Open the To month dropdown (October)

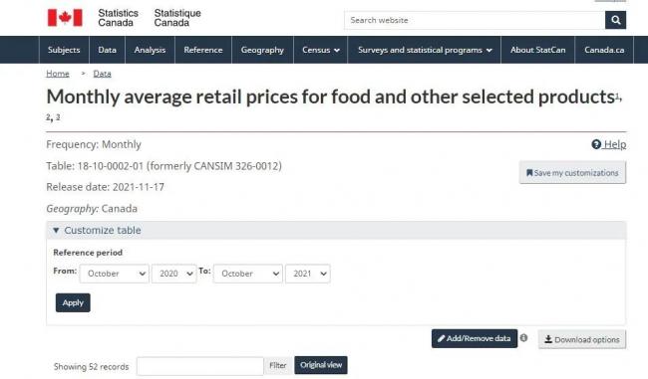coord(248,274)
